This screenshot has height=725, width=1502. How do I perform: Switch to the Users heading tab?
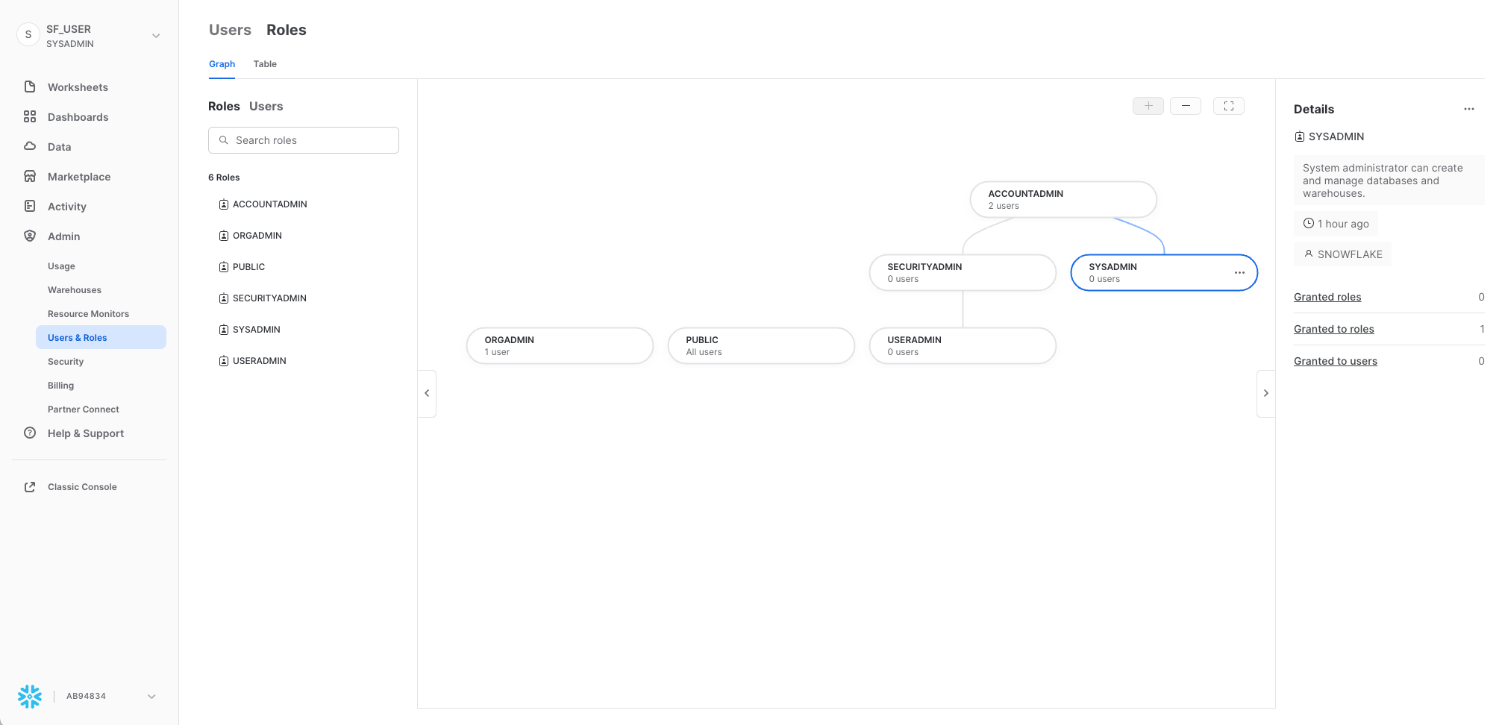coord(230,30)
